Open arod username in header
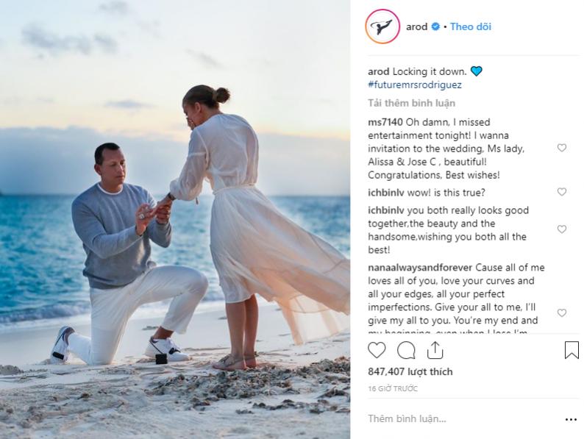Image resolution: width=584 pixels, height=439 pixels. (416, 26)
